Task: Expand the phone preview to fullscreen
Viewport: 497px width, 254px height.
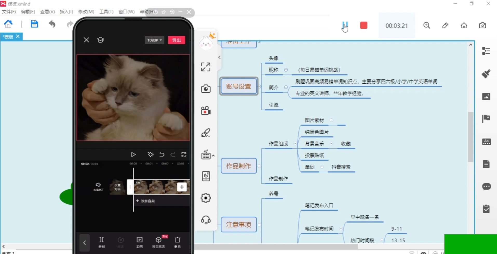Action: [x=184, y=155]
